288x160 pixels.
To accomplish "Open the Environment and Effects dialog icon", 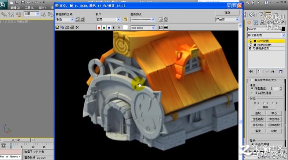I will (166, 19).
